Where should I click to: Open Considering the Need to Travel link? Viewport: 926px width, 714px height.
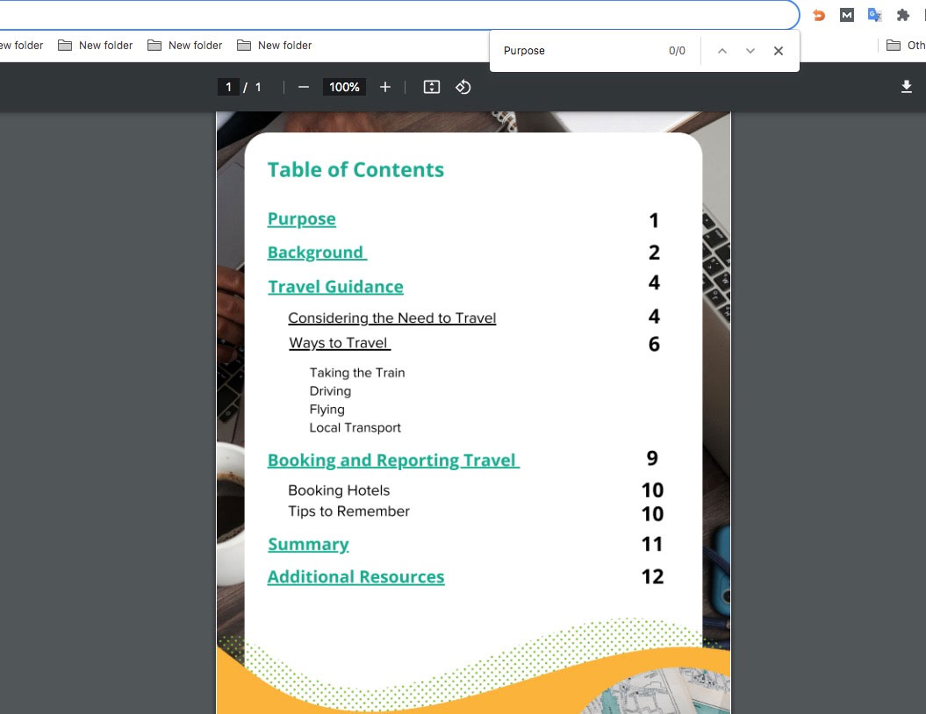coord(392,318)
